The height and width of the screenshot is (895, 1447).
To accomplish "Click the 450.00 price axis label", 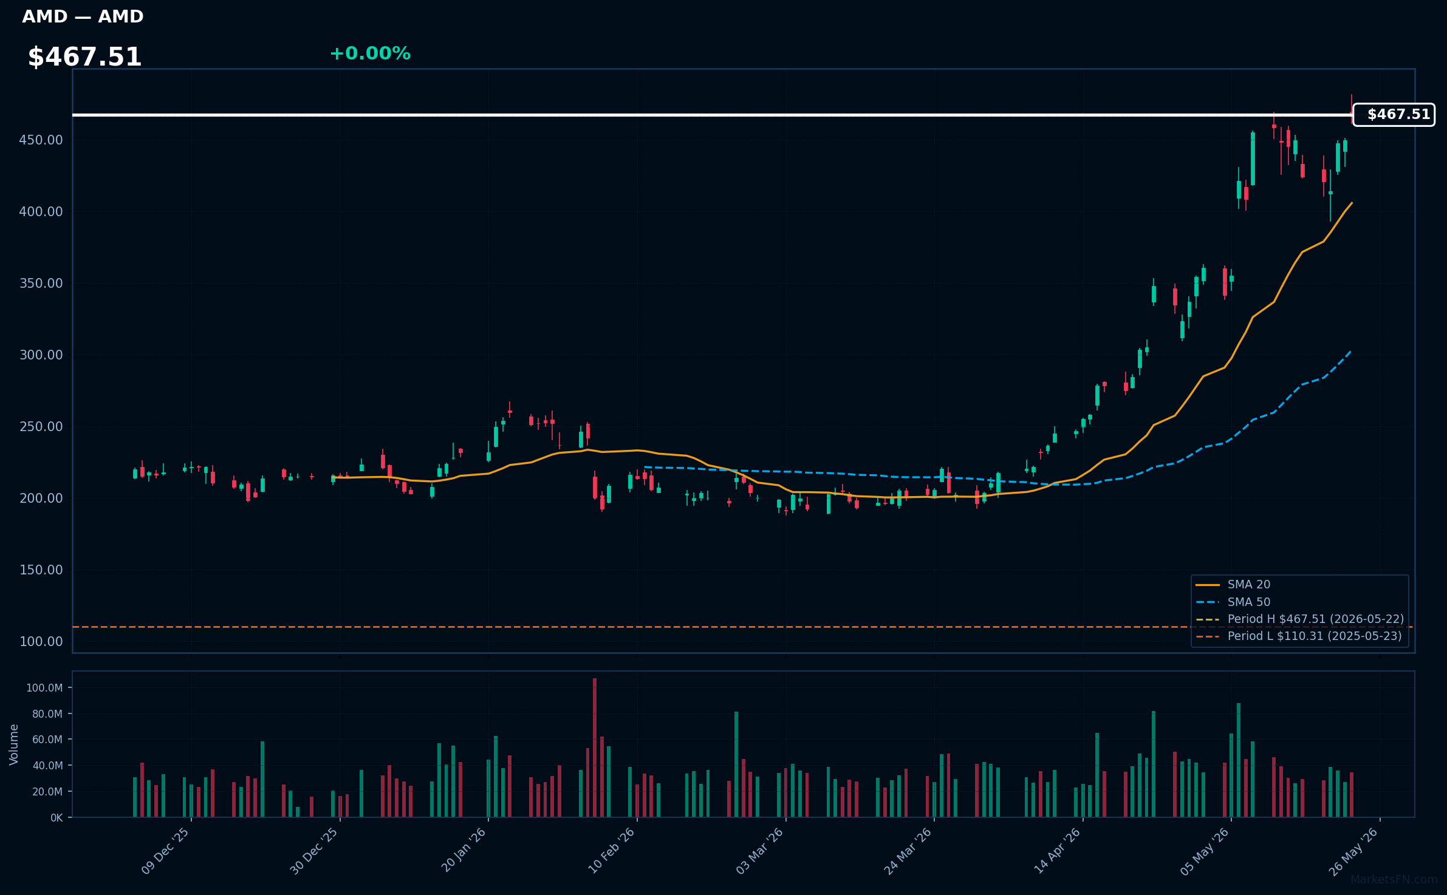I will (x=41, y=140).
